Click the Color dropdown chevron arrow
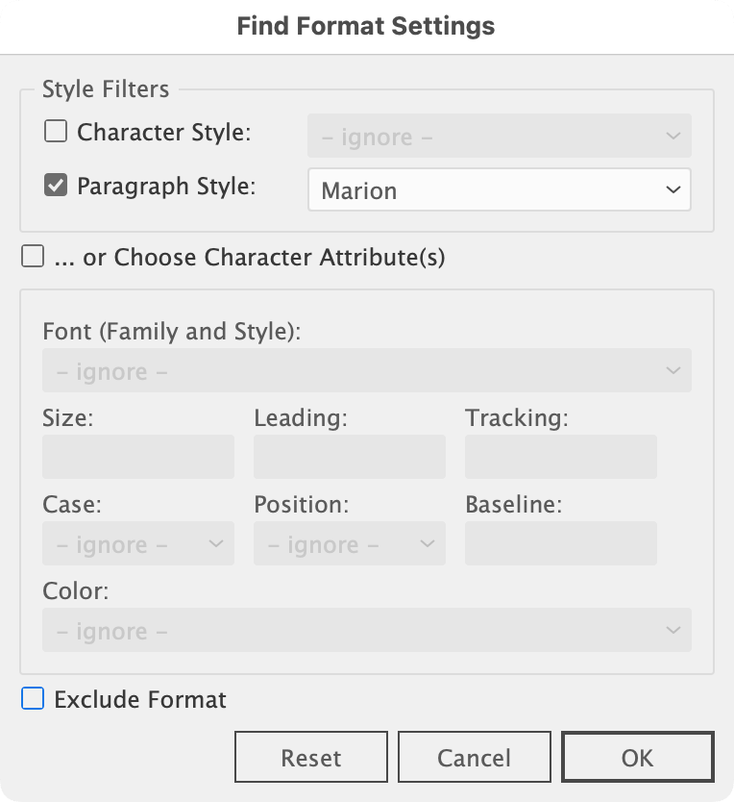 click(673, 631)
